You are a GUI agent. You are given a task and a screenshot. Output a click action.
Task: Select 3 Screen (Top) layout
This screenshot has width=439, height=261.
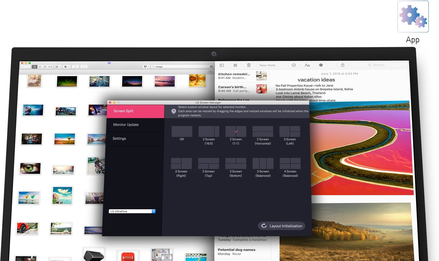point(209,164)
